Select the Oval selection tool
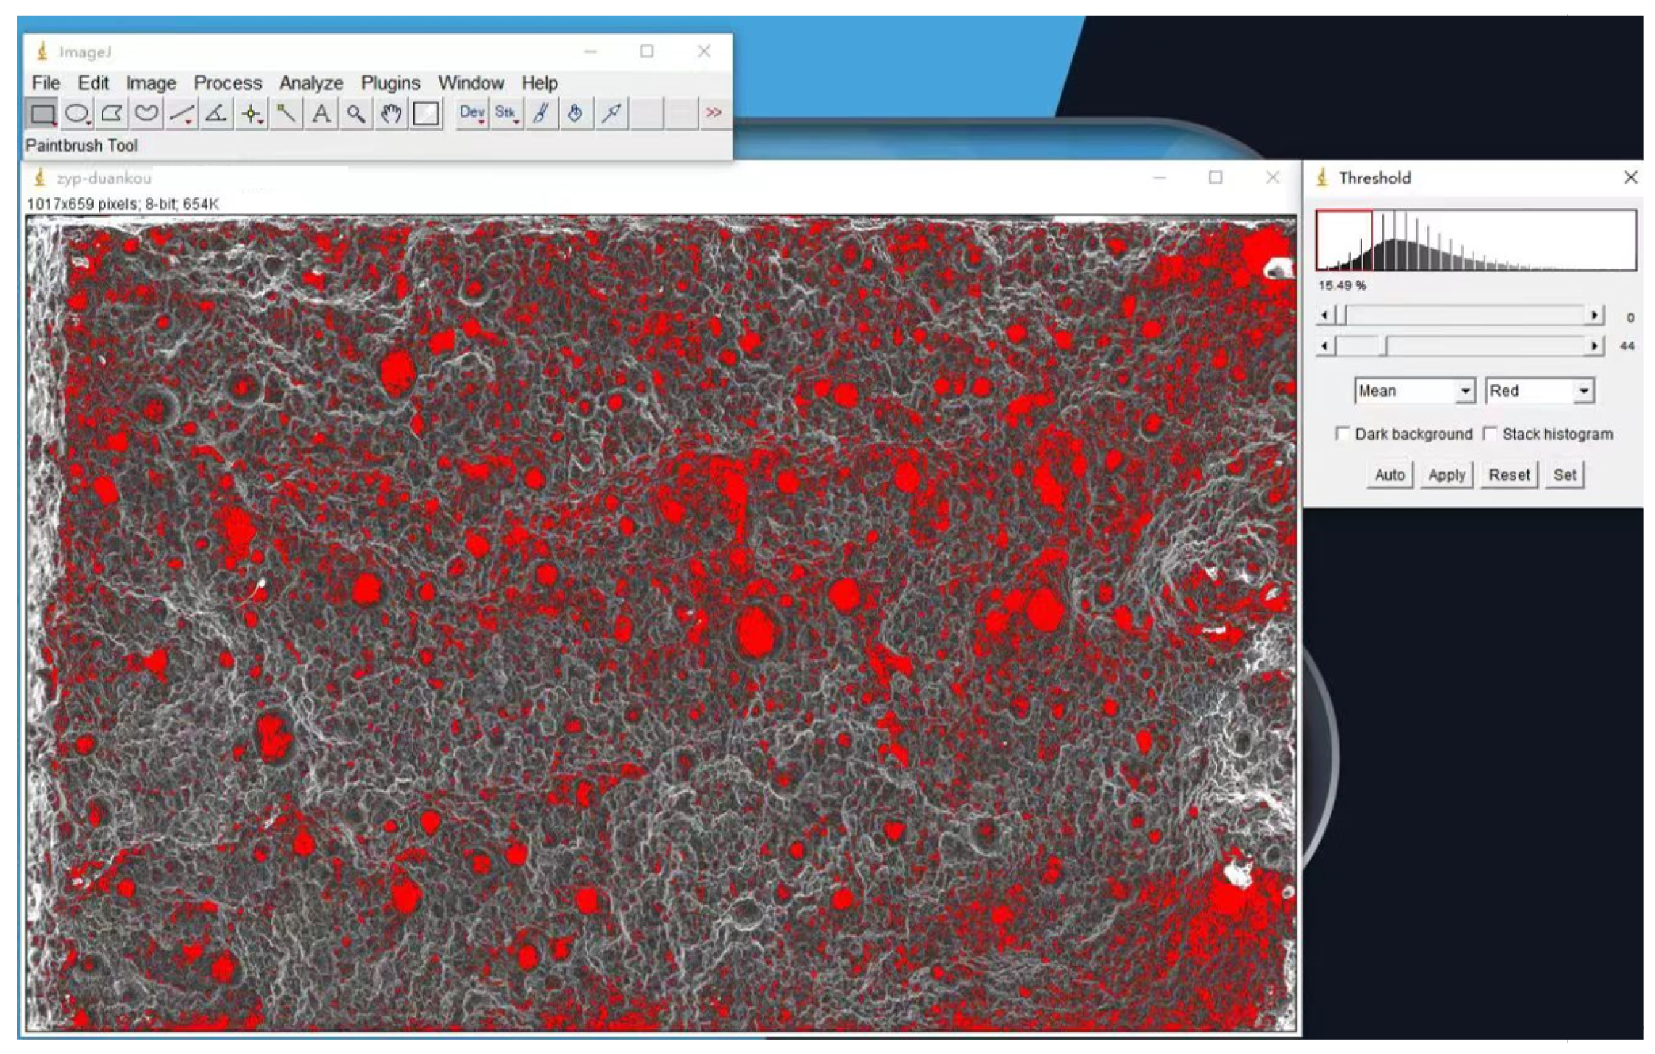This screenshot has height=1054, width=1655. (x=76, y=114)
